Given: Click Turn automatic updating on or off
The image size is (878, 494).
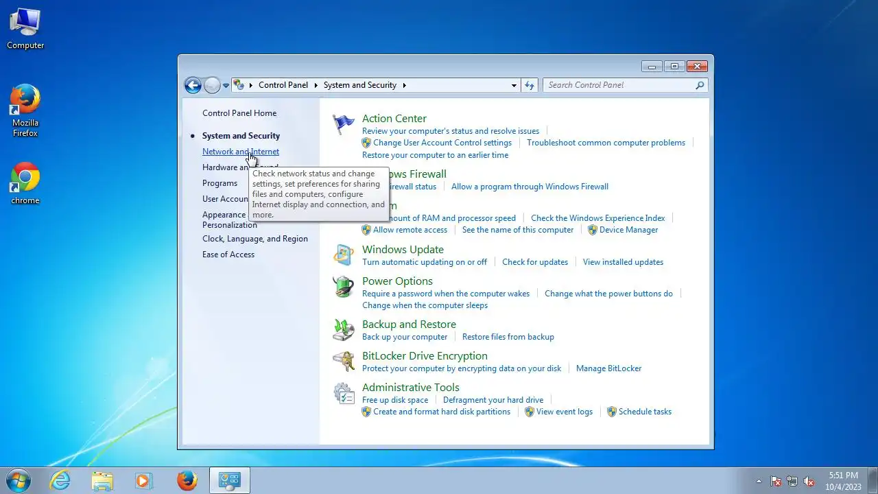Looking at the screenshot, I should [425, 262].
